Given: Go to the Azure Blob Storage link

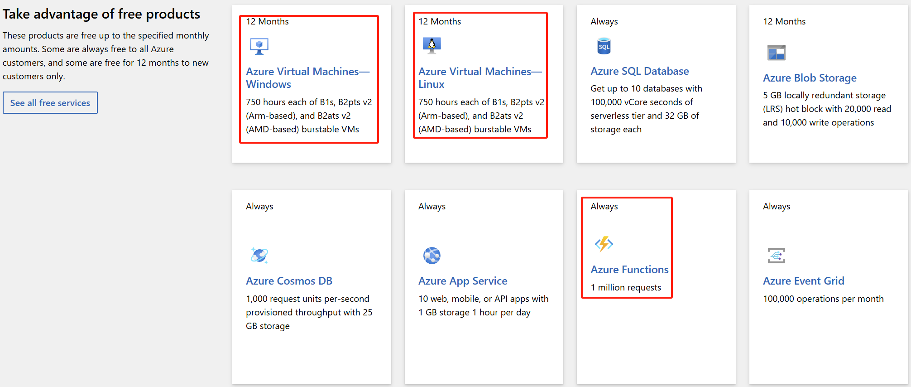Looking at the screenshot, I should click(x=810, y=78).
